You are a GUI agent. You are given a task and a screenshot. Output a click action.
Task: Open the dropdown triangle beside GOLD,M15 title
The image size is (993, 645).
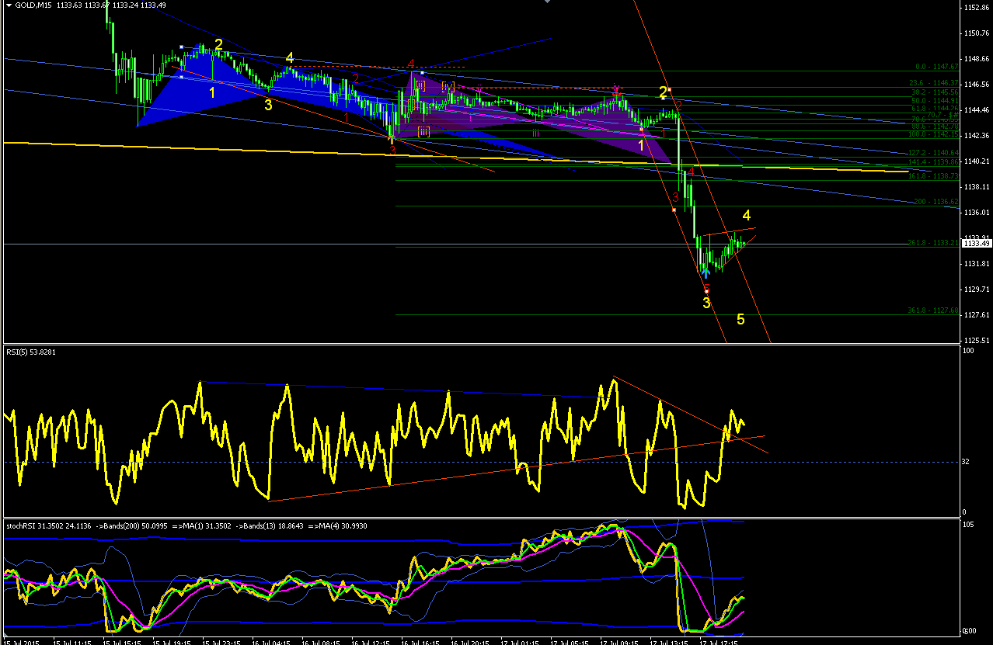tap(9, 6)
